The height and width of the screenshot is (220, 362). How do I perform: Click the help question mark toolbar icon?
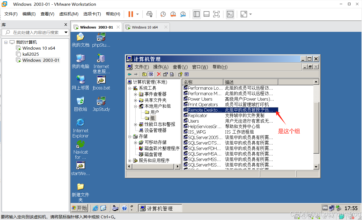(180, 74)
